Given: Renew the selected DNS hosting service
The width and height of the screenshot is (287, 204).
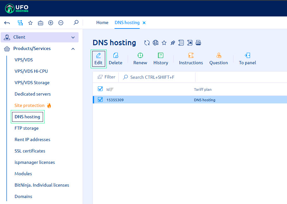Looking at the screenshot, I should [x=140, y=59].
